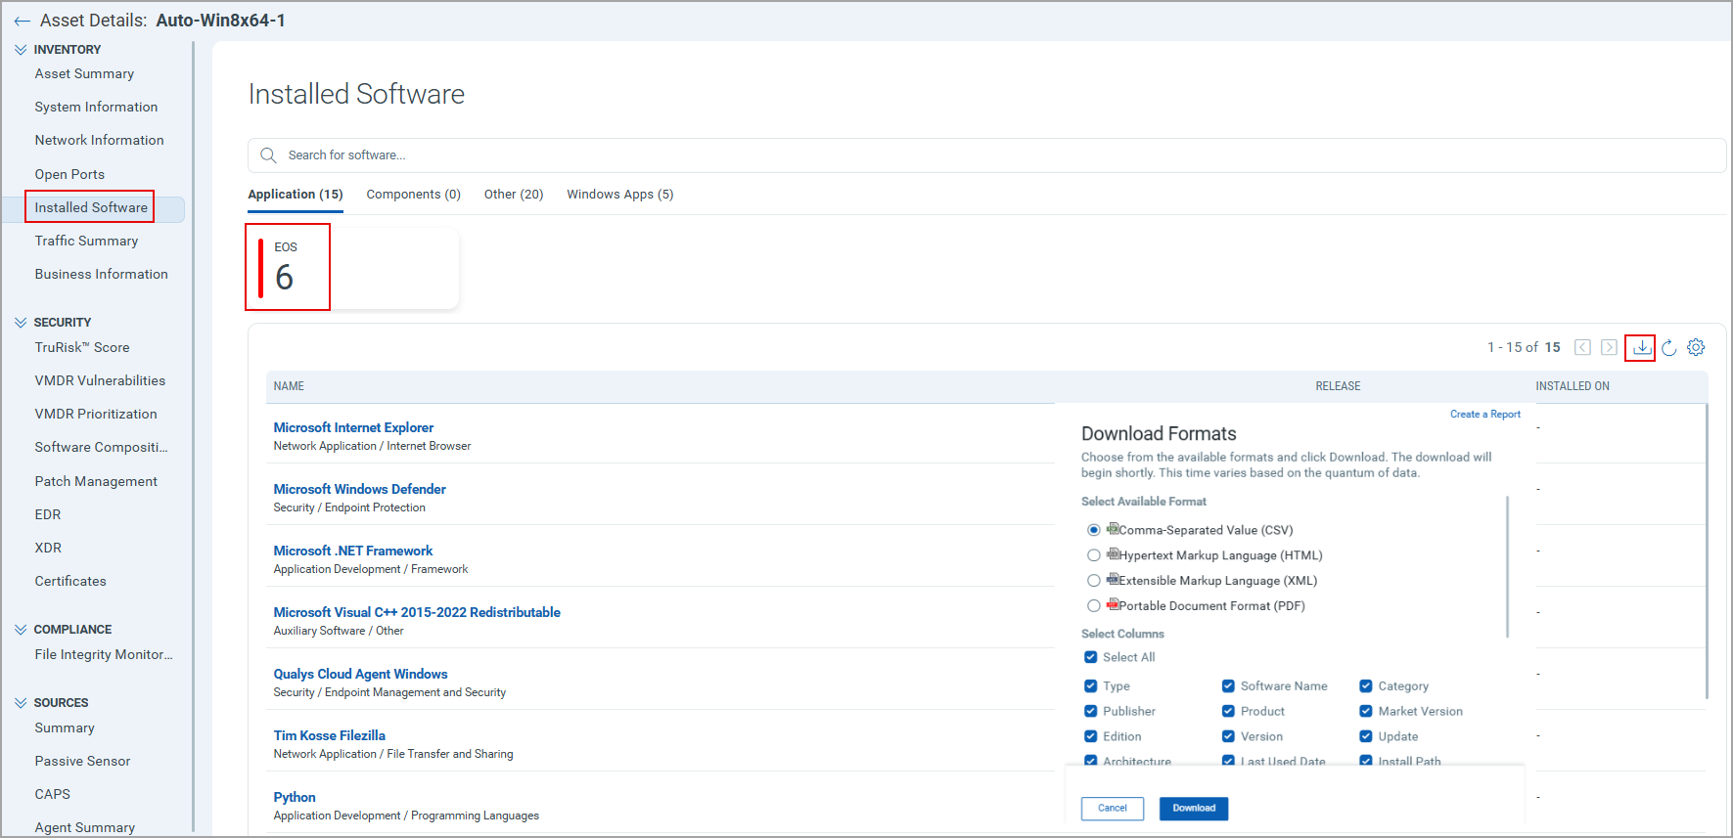The image size is (1733, 838).
Task: Open TruRisk Score in sidebar
Action: tap(82, 348)
